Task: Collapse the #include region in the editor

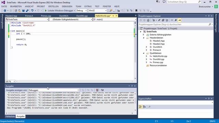Action: tap(10, 23)
